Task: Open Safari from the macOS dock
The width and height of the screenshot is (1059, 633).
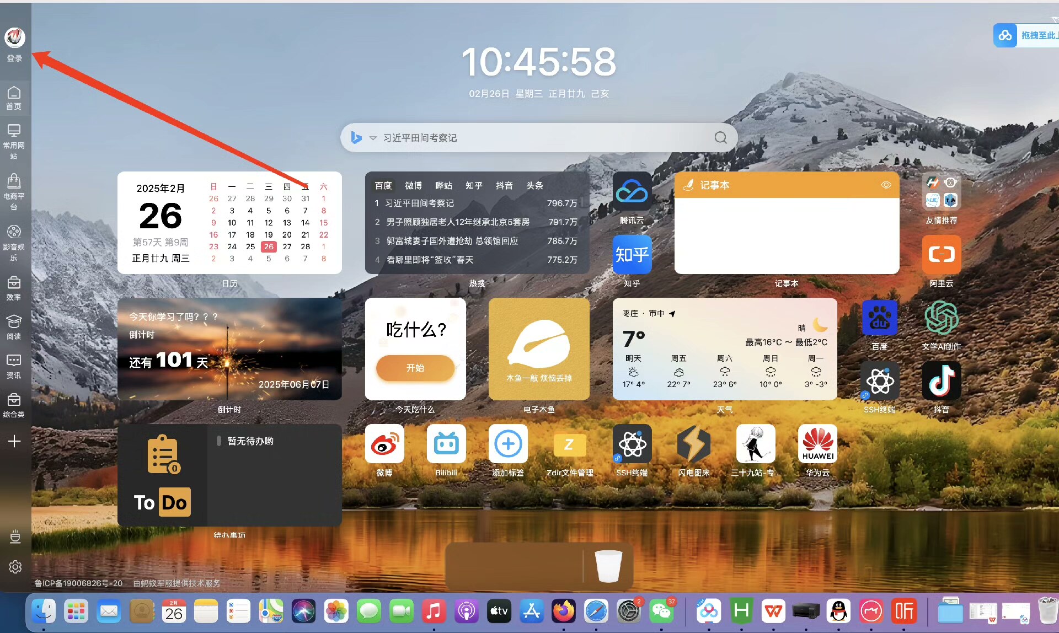Action: click(596, 611)
